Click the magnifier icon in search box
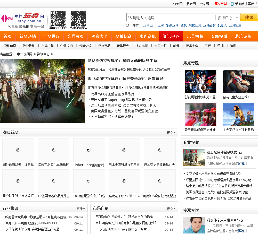The height and width of the screenshot is (234, 258). 130,17
